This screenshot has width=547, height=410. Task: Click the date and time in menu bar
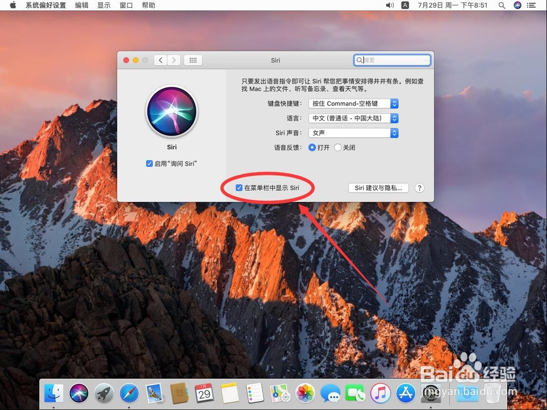[x=452, y=5]
